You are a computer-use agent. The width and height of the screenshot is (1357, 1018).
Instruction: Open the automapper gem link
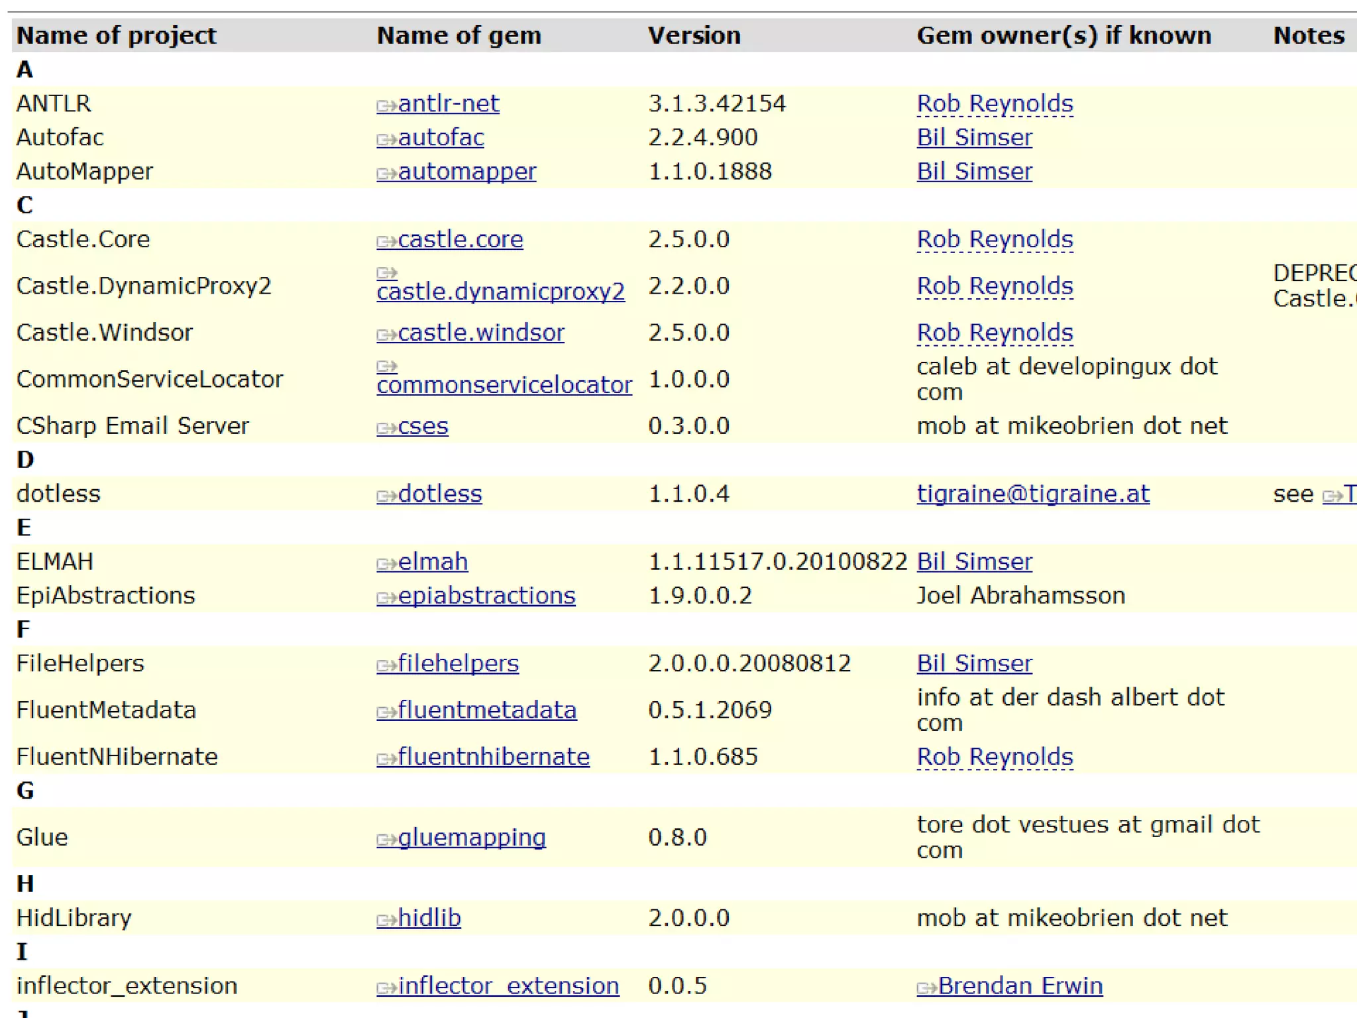pyautogui.click(x=466, y=171)
